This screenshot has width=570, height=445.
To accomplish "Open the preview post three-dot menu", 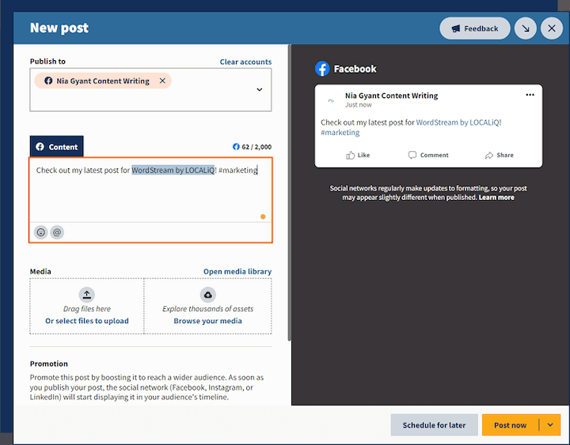I will [530, 95].
